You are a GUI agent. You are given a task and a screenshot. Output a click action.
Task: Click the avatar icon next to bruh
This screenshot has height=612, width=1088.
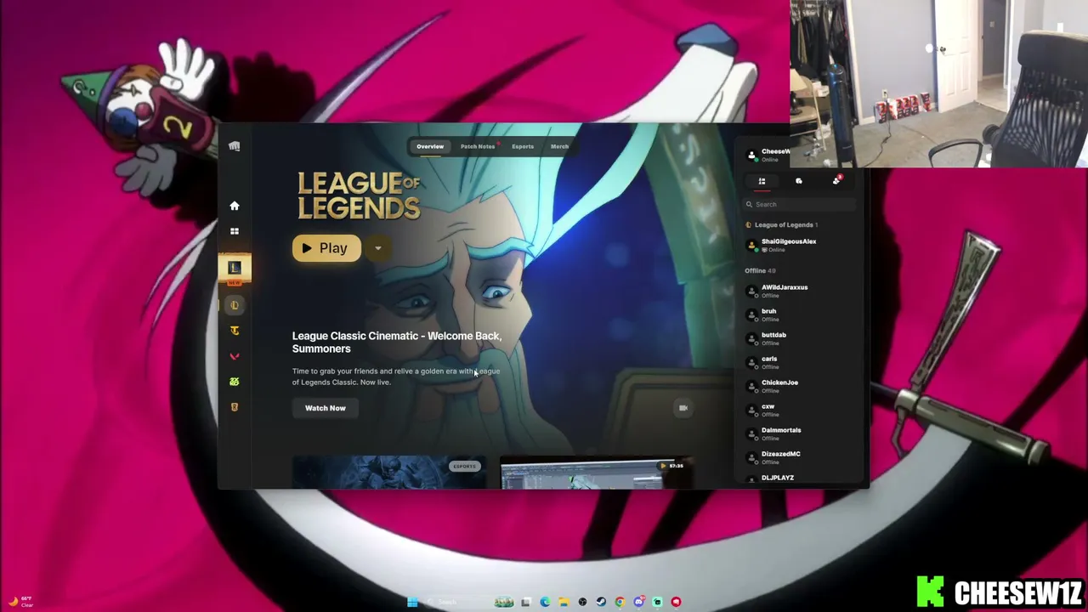click(751, 315)
